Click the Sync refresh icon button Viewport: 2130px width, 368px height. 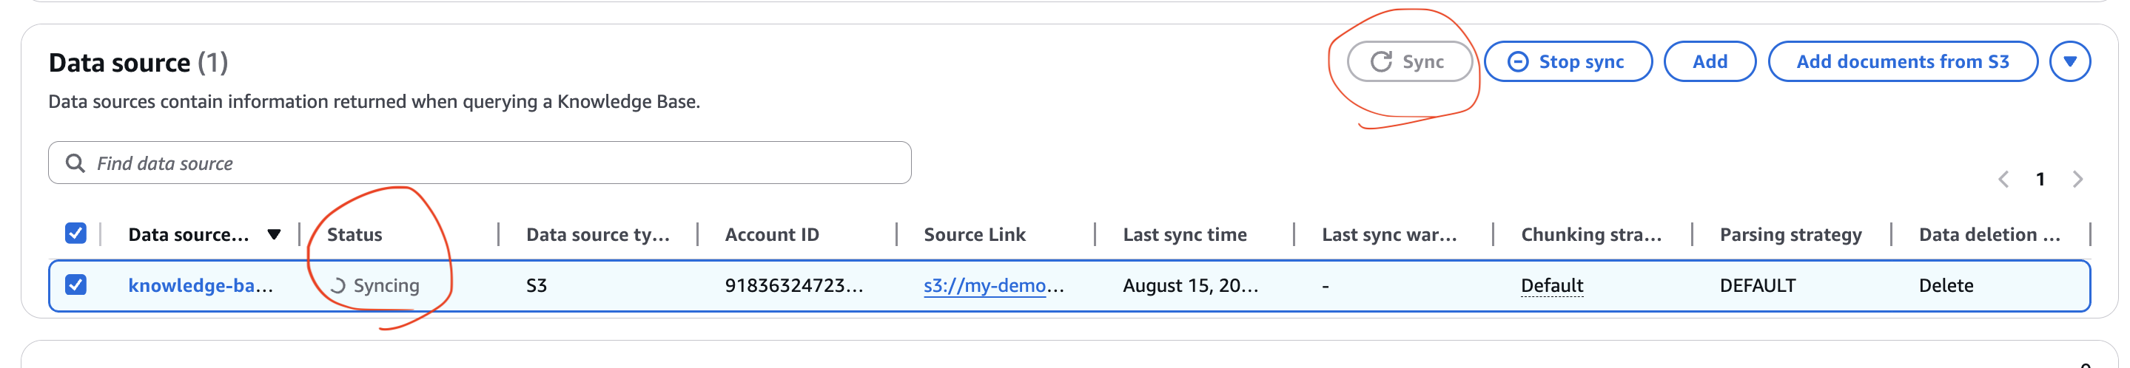tap(1408, 62)
